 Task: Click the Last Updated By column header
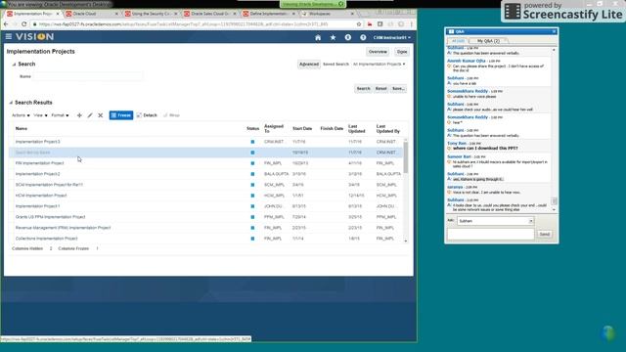click(x=387, y=128)
